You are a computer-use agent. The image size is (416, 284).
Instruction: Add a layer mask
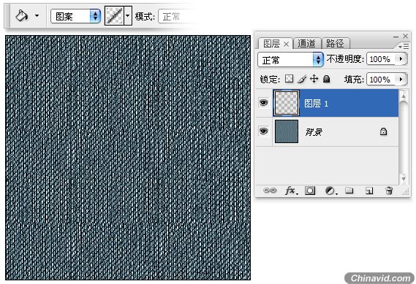(310, 191)
